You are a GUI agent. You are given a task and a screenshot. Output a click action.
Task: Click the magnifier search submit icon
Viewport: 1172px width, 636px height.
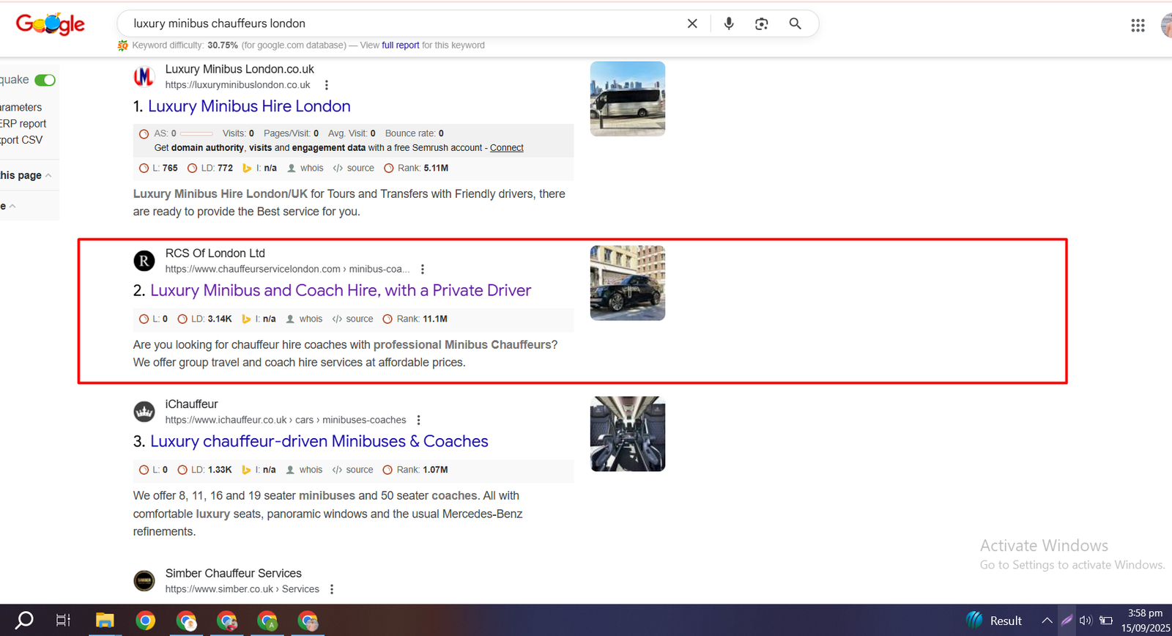(x=795, y=23)
